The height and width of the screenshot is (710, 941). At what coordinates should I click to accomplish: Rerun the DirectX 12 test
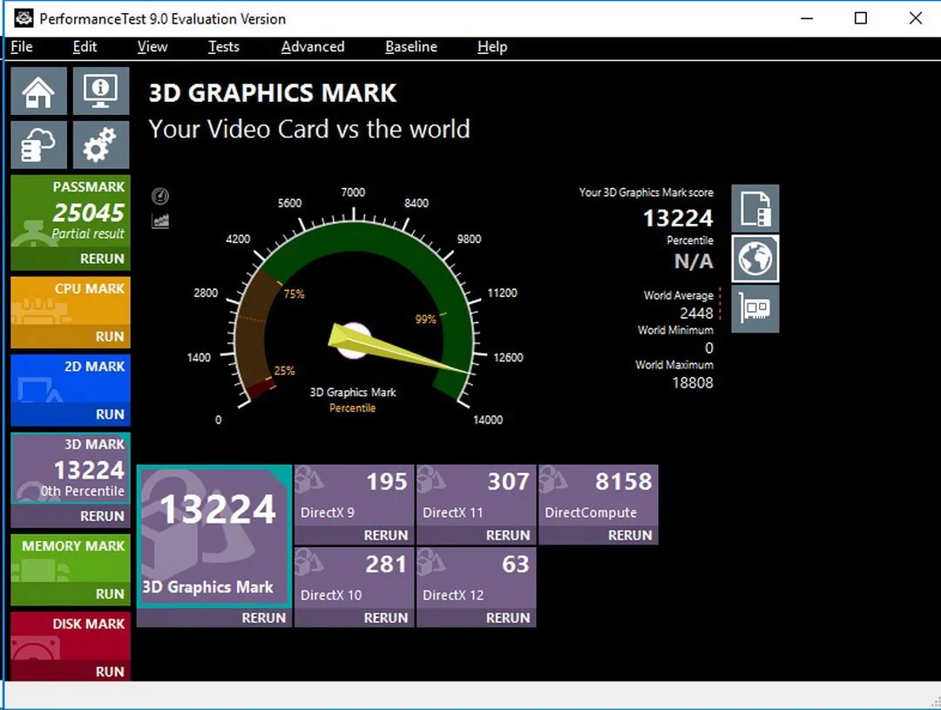pyautogui.click(x=508, y=618)
